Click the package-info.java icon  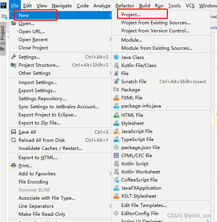pos(116,106)
